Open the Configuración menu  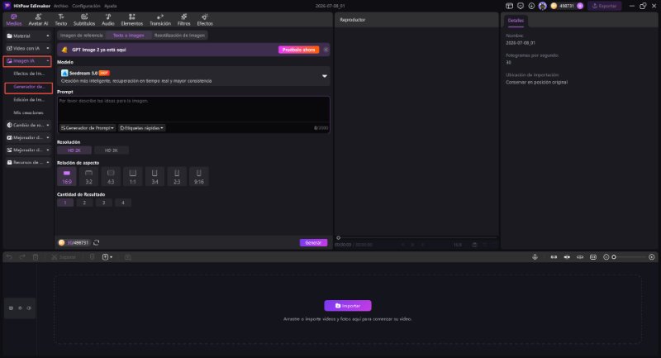click(86, 6)
